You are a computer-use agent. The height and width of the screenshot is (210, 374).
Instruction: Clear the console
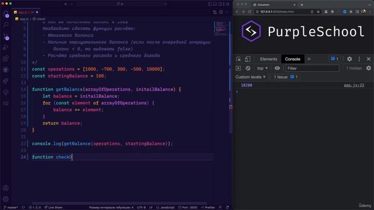click(248, 68)
